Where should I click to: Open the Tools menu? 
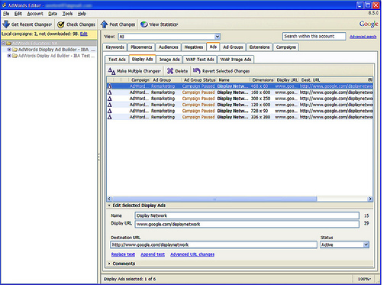(67, 14)
